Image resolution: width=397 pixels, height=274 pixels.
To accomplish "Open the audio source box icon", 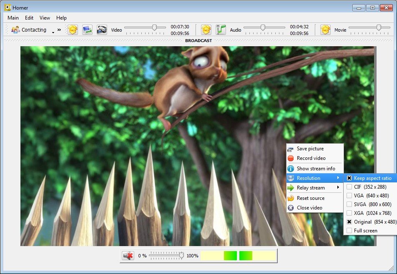I will [x=206, y=30].
